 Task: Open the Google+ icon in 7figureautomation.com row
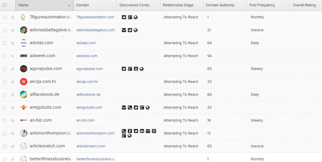(130, 17)
